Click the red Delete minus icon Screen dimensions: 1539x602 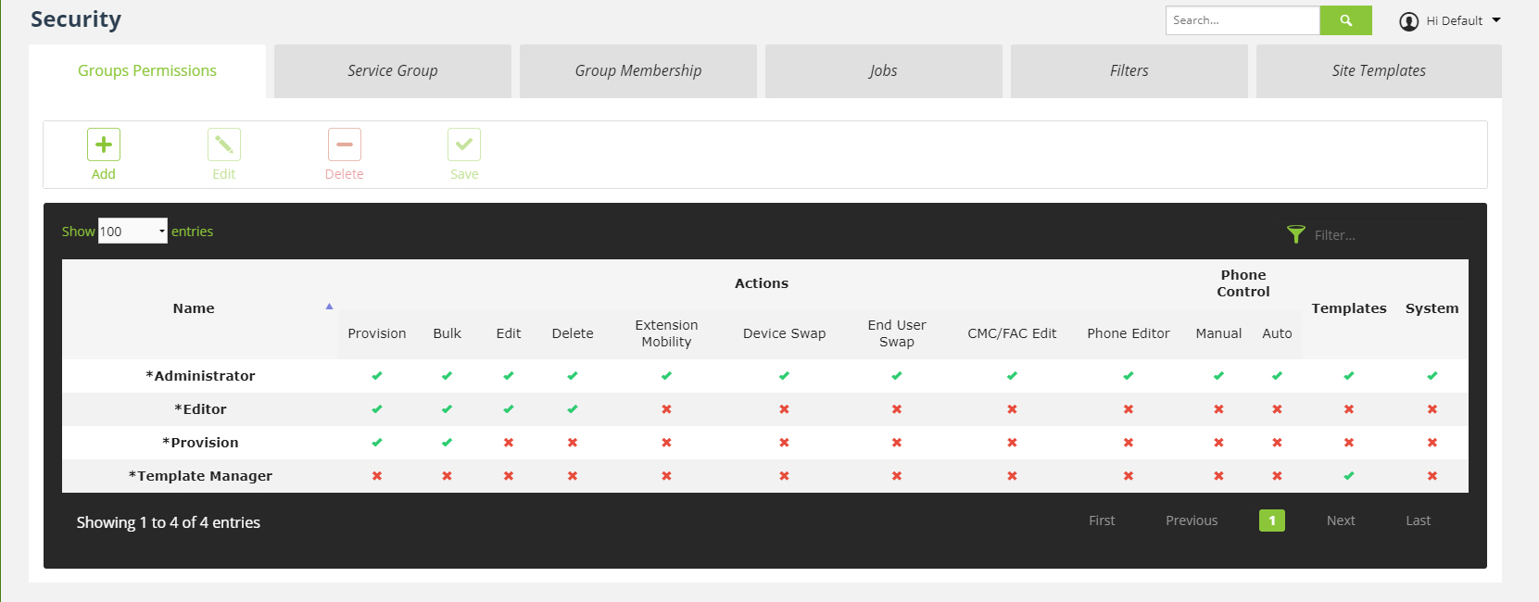point(345,144)
